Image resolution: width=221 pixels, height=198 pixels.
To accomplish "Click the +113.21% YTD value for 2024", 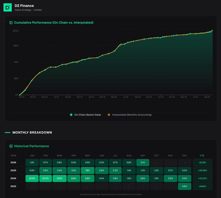I will pos(202,178).
